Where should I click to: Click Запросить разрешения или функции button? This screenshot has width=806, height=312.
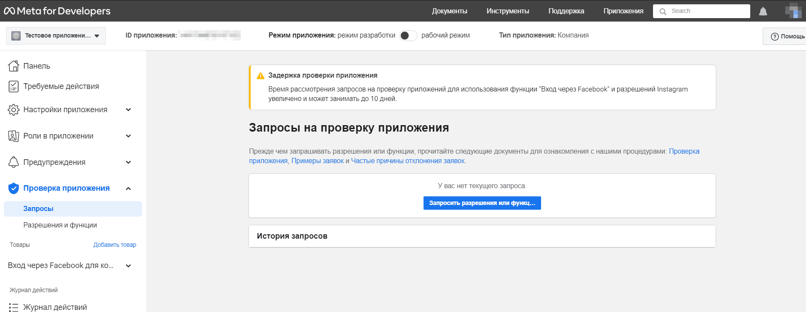point(482,203)
